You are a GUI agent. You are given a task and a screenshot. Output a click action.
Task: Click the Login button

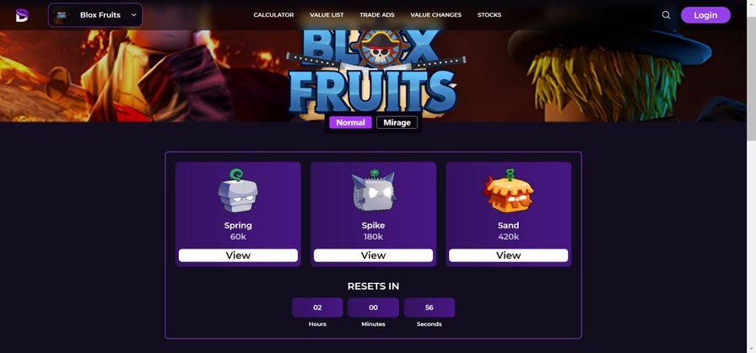[x=705, y=15]
